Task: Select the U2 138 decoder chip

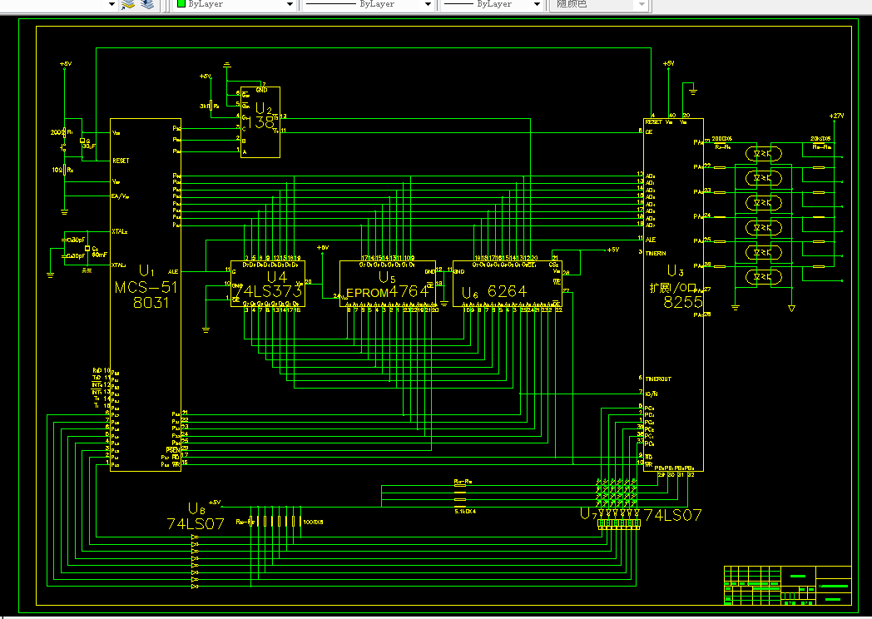Action: coord(260,121)
